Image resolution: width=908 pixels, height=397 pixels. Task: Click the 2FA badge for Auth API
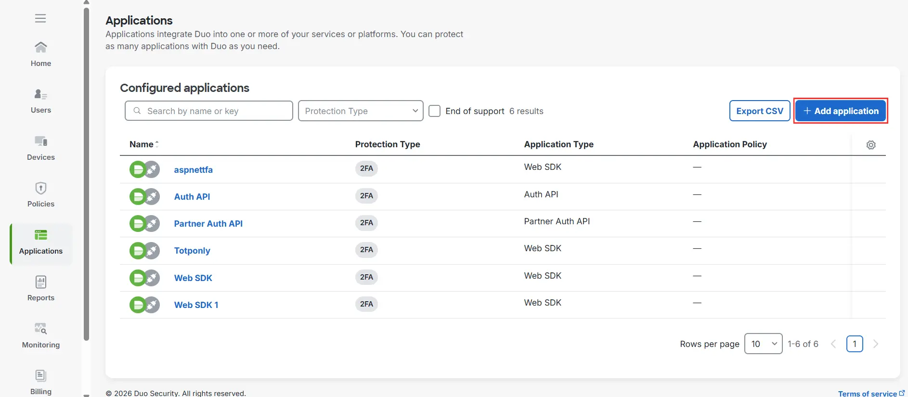366,196
